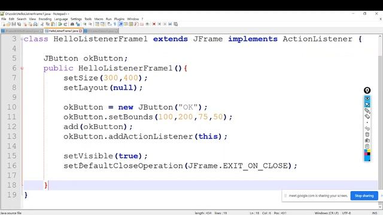The height and width of the screenshot is (215, 383).
Task: Toggle the eye visibility annotation icon
Action: [367, 98]
